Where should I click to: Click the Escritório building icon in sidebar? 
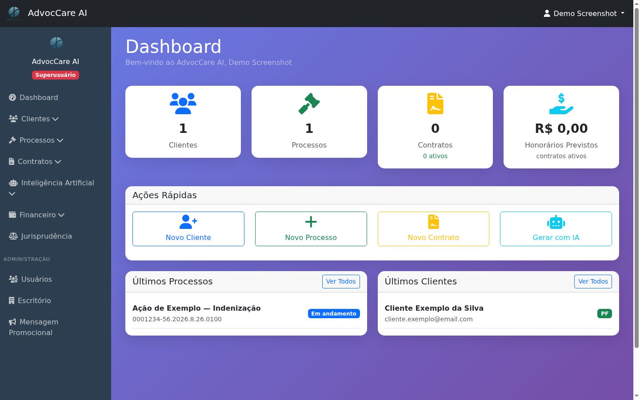coord(12,300)
